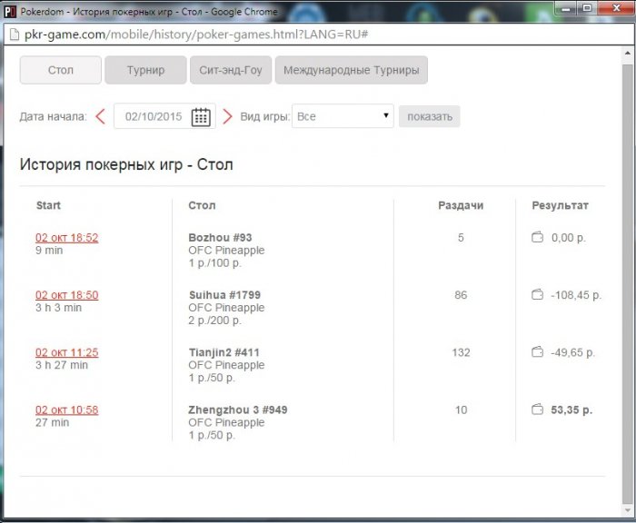Click hands count 86
This screenshot has height=523, width=636.
coord(461,295)
